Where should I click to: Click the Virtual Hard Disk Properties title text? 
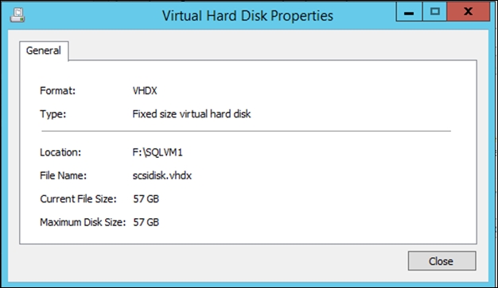(x=247, y=16)
